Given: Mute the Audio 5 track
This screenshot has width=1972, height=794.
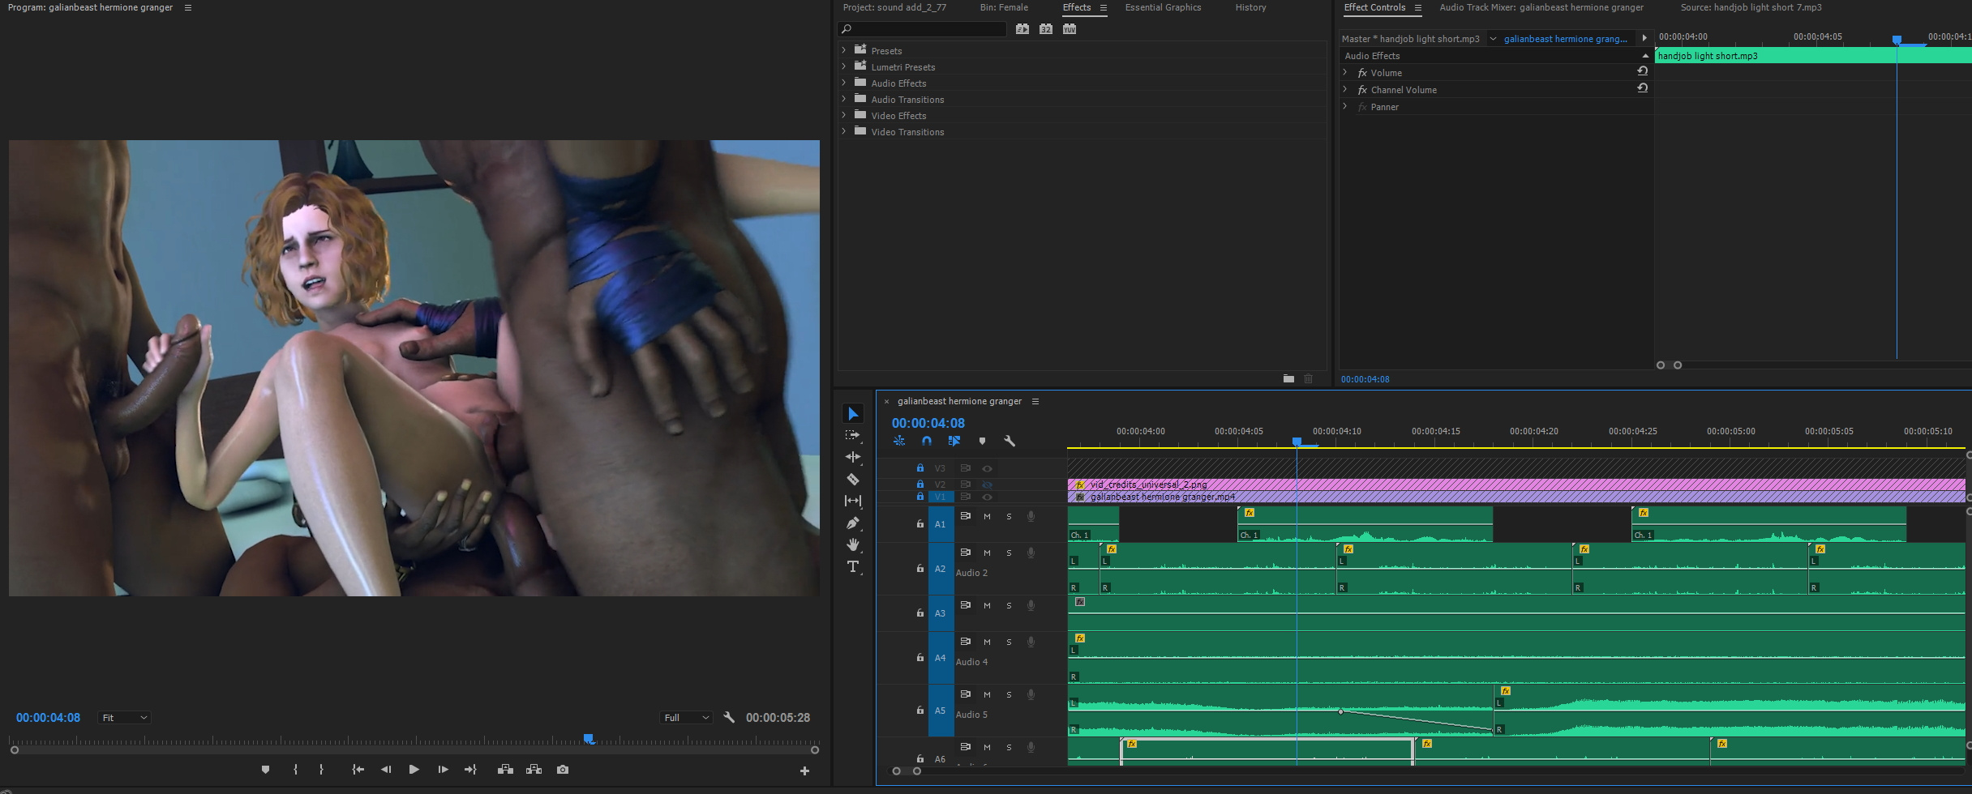Looking at the screenshot, I should coord(987,694).
